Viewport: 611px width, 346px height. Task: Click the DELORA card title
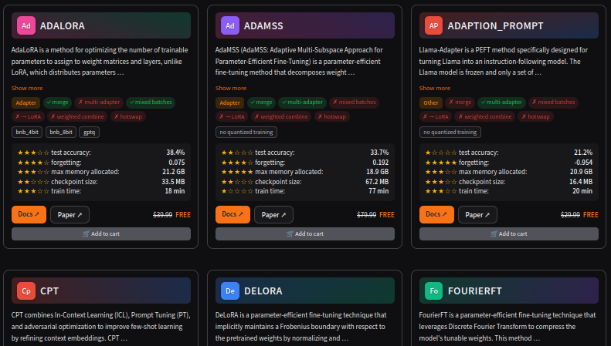(x=263, y=291)
